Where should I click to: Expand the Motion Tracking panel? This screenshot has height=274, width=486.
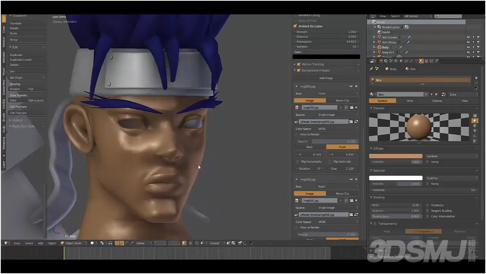(x=295, y=64)
